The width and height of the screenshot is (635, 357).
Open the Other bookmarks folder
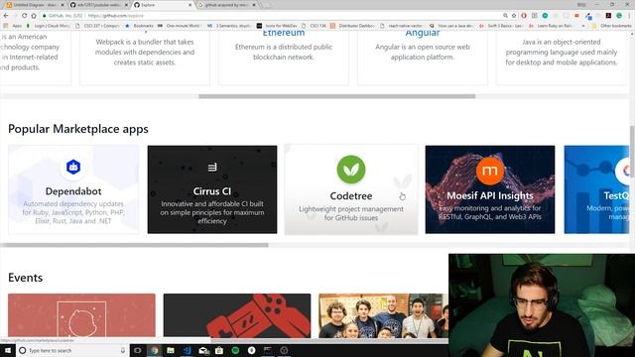611,26
